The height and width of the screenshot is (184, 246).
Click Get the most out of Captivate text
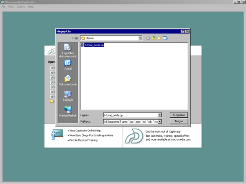(163, 131)
